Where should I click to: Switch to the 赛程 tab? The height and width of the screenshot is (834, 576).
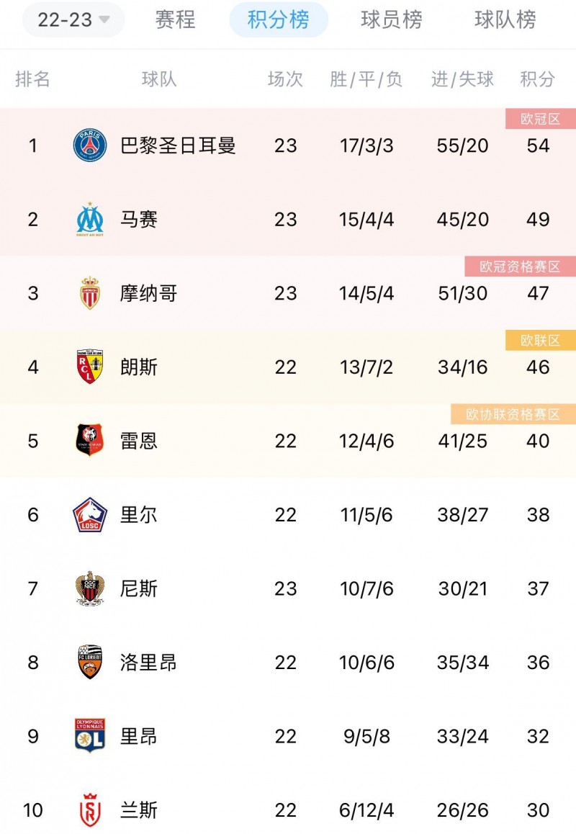[x=175, y=19]
